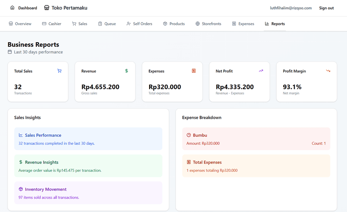Click the red receipt icon in Expenses card
Screen dimensions: 347x212
[x=194, y=71]
